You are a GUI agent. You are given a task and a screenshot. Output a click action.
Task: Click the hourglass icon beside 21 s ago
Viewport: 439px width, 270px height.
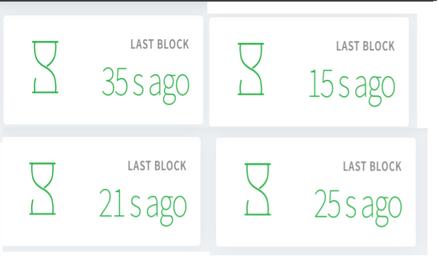[42, 189]
